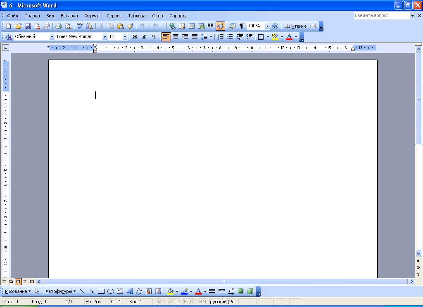Screen dimensions: 423x307
Task: Open an existing file with folder icon
Action: point(18,26)
